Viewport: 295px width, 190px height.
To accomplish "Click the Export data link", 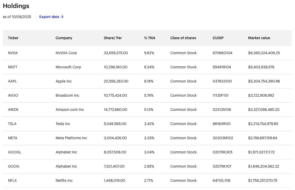I will point(49,17).
